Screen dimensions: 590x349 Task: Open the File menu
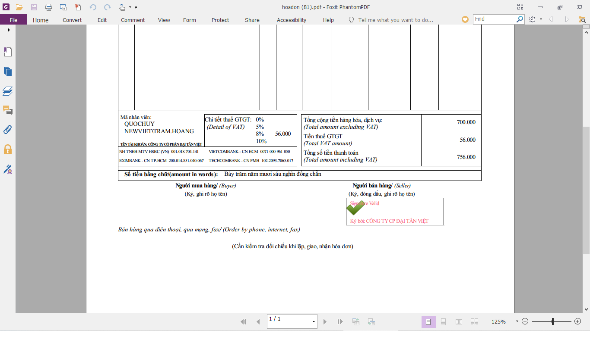coord(13,20)
